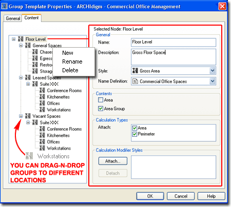This screenshot has width=231, height=207.
Task: Uncheck Perimeter calculation type
Action: click(134, 134)
